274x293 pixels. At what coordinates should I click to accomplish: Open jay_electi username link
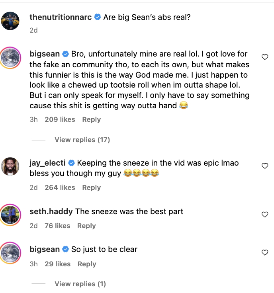(47, 163)
